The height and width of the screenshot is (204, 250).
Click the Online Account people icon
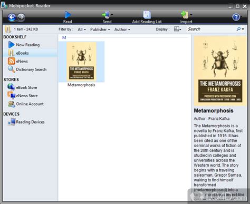[12, 104]
